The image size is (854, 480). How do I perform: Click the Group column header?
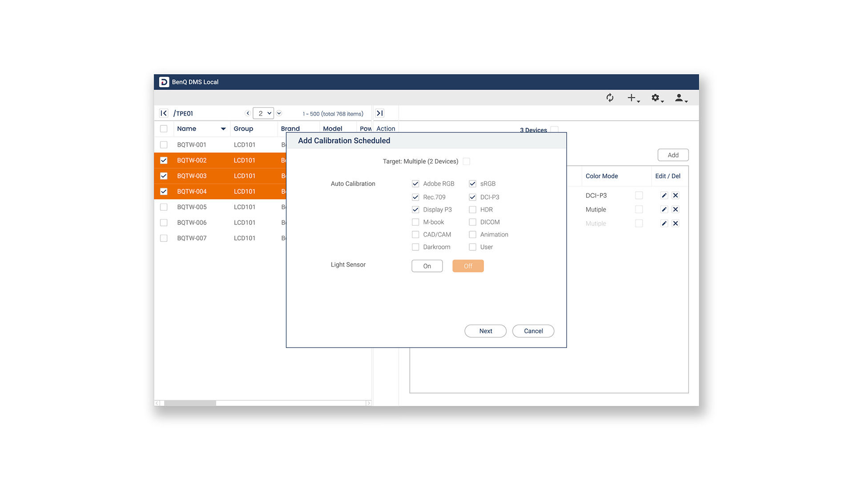point(243,129)
